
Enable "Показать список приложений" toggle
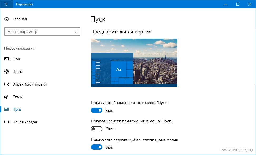97,129
